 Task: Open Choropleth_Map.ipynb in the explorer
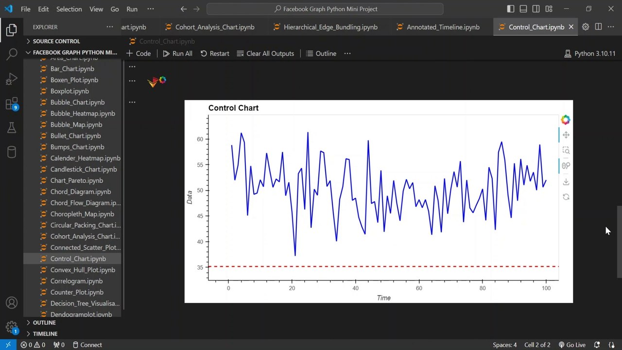82,214
